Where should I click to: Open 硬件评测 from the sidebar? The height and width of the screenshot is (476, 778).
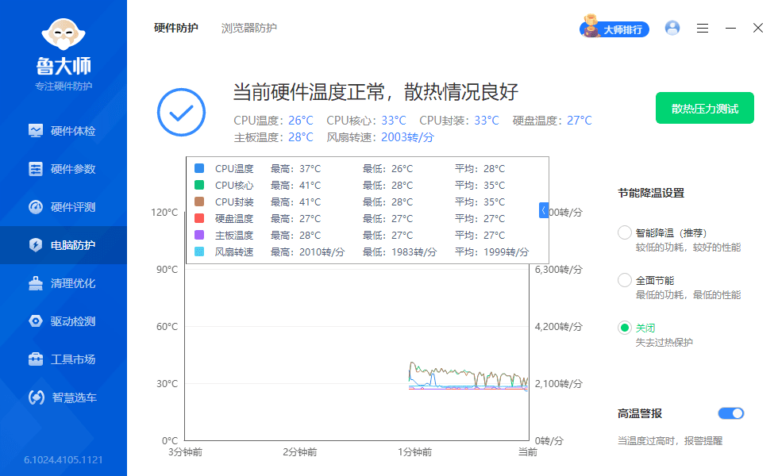click(x=64, y=206)
